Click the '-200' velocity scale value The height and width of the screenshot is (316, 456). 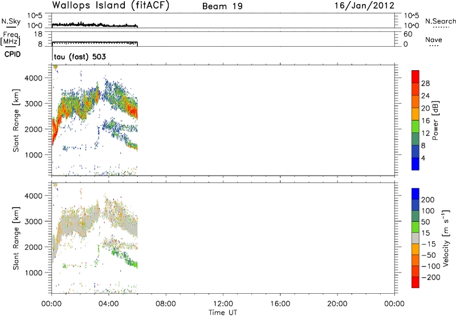pyautogui.click(x=430, y=277)
